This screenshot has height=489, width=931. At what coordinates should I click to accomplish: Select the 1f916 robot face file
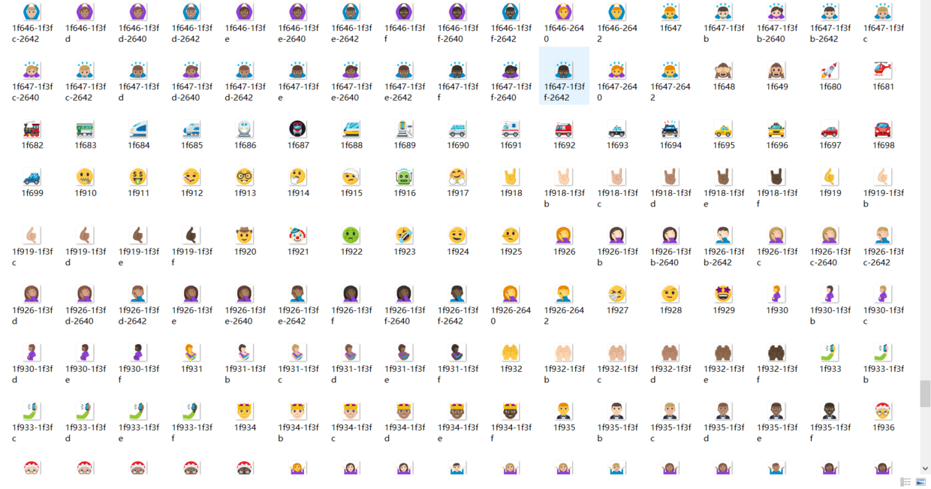405,183
